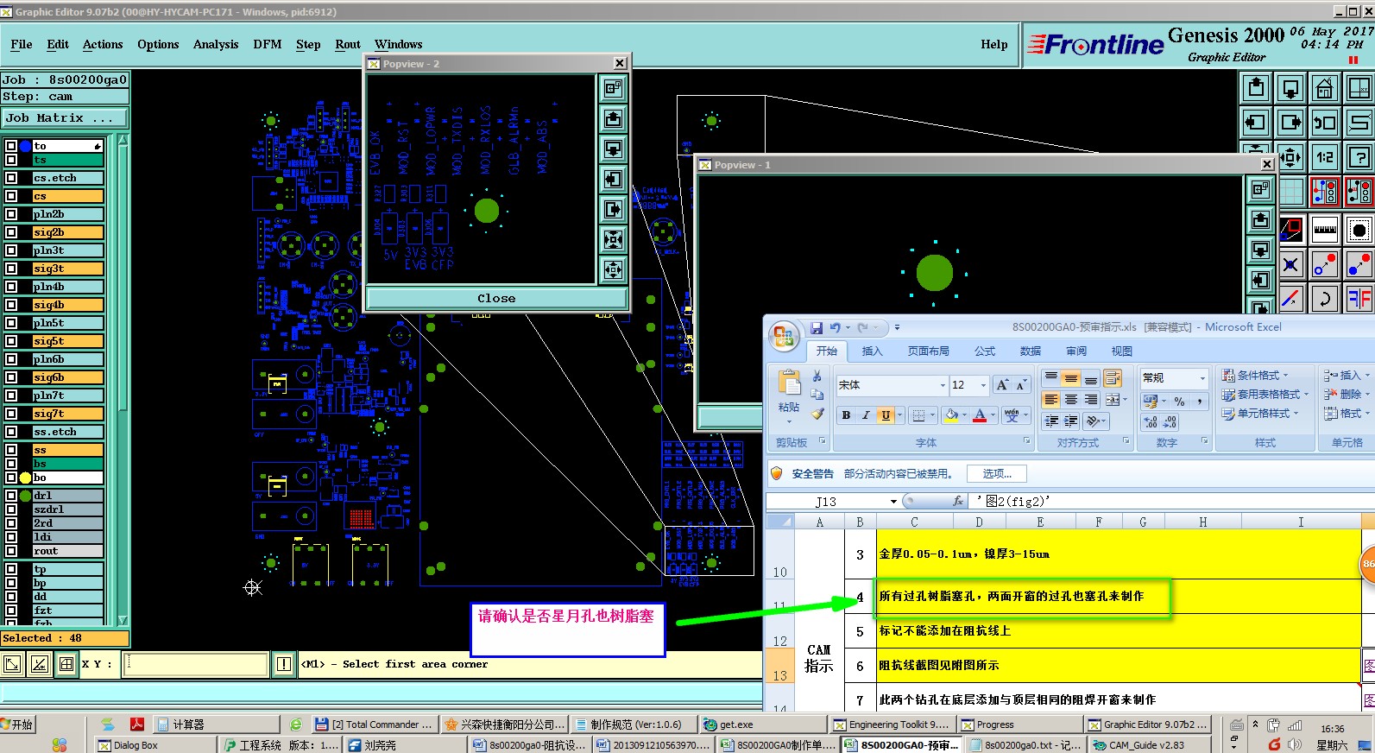
Task: Click top icon in Popview-2 toolbar
Action: pos(613,88)
